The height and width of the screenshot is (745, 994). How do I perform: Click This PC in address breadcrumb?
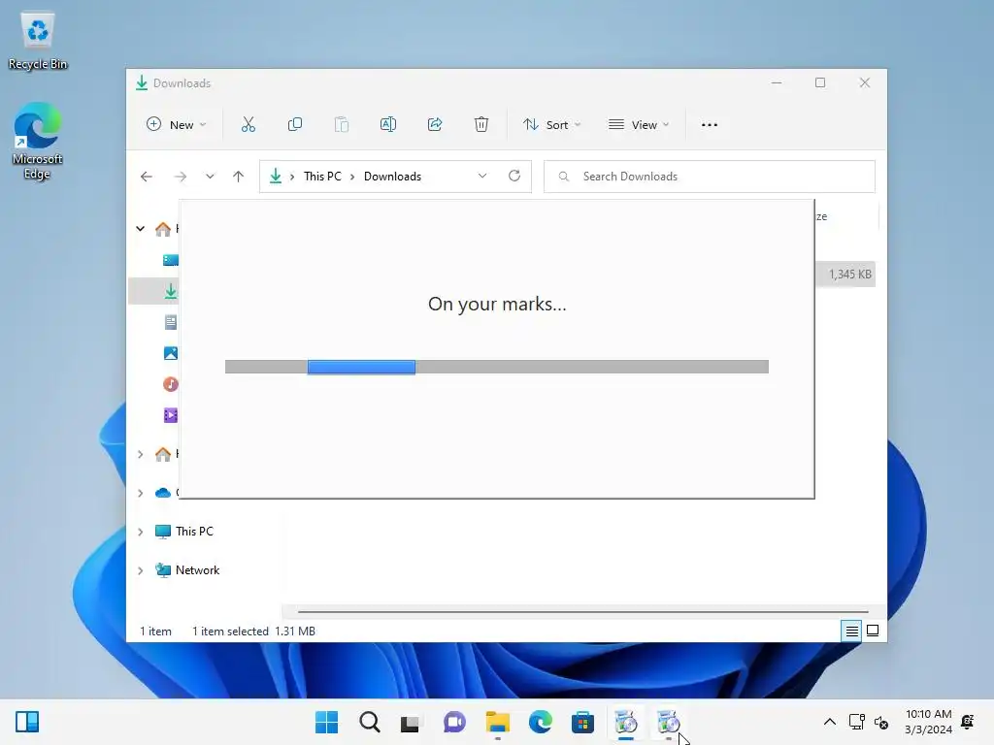pos(322,177)
